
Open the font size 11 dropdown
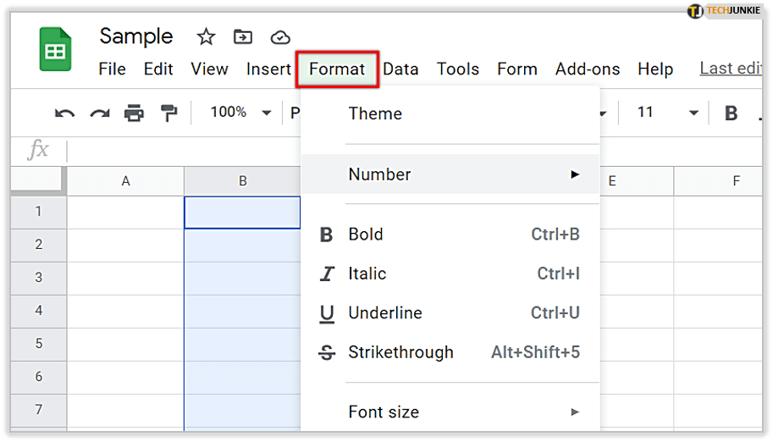coord(667,113)
